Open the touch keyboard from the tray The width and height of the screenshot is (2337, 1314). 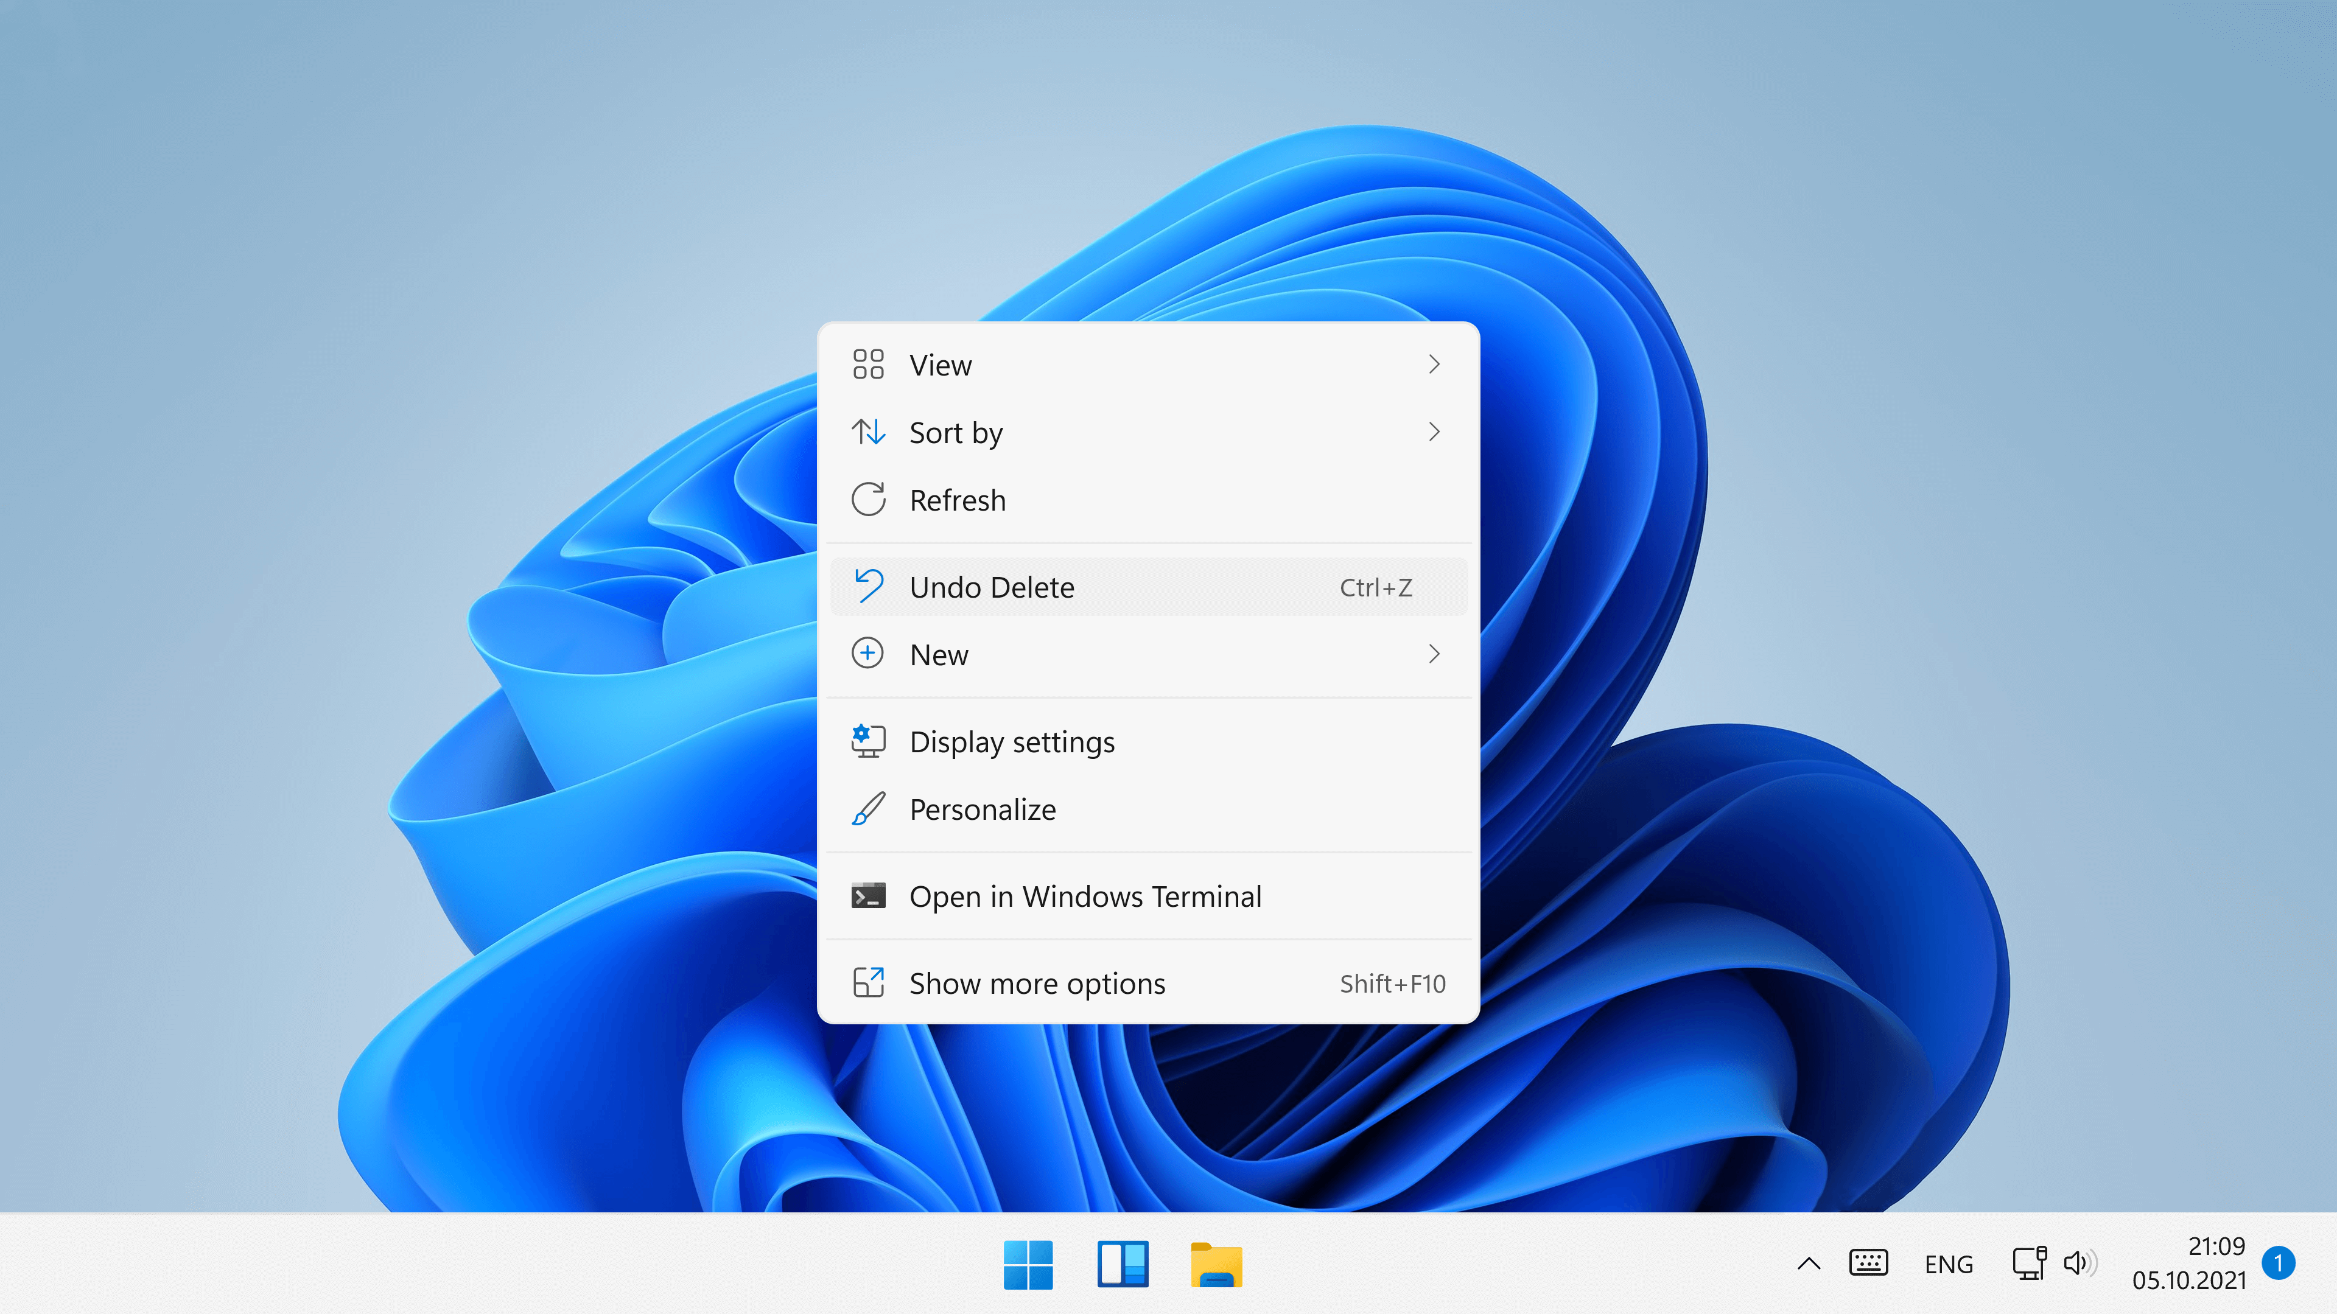click(x=1868, y=1263)
